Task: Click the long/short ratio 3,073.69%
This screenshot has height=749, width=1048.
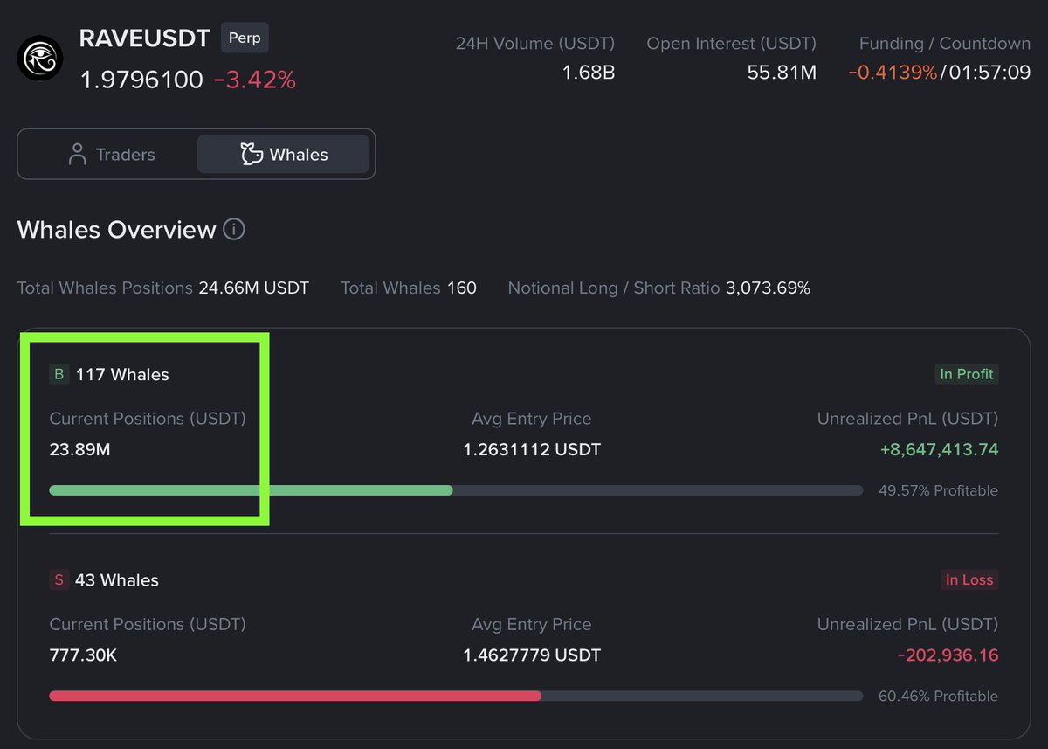Action: point(768,288)
